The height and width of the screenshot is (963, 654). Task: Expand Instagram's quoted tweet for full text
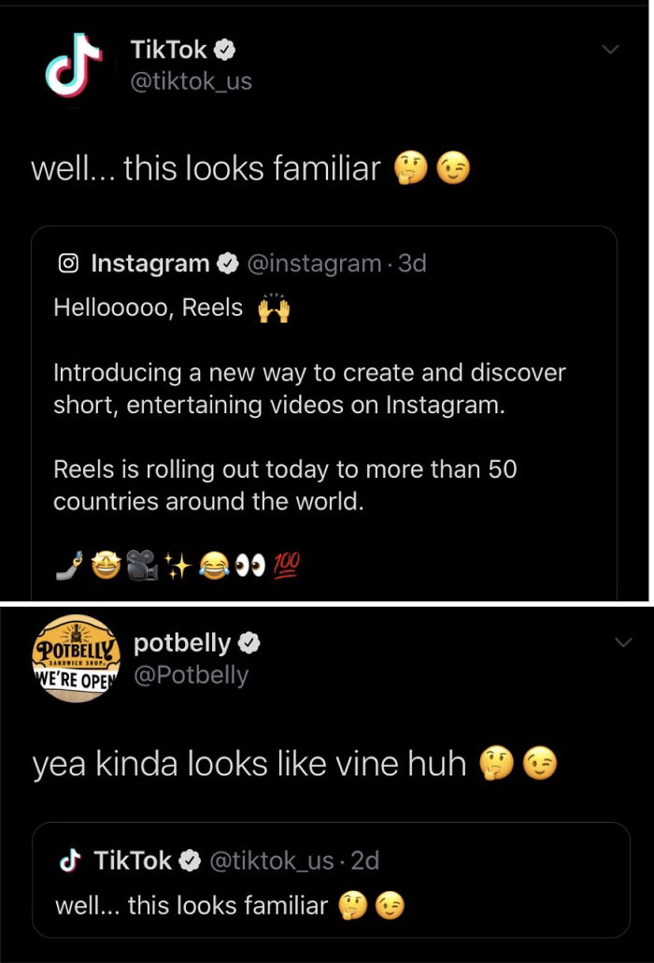pos(327,411)
